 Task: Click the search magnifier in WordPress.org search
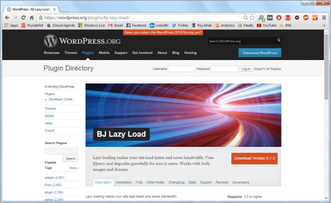click(279, 40)
